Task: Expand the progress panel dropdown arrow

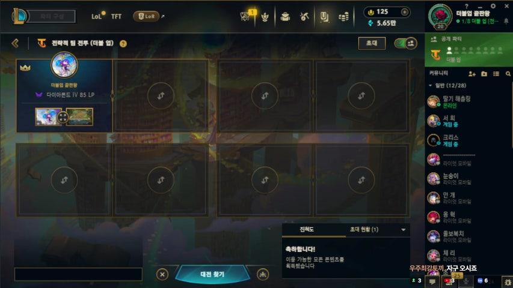Action: [404, 230]
